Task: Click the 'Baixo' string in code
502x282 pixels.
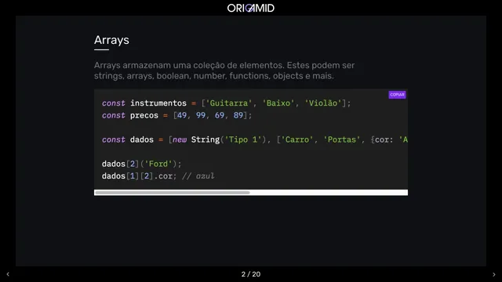Action: 278,103
